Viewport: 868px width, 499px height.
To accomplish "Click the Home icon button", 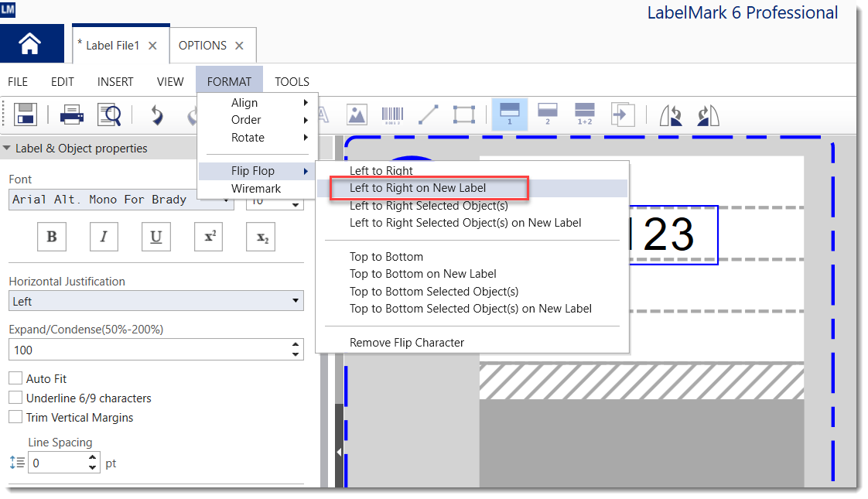I will (x=30, y=45).
